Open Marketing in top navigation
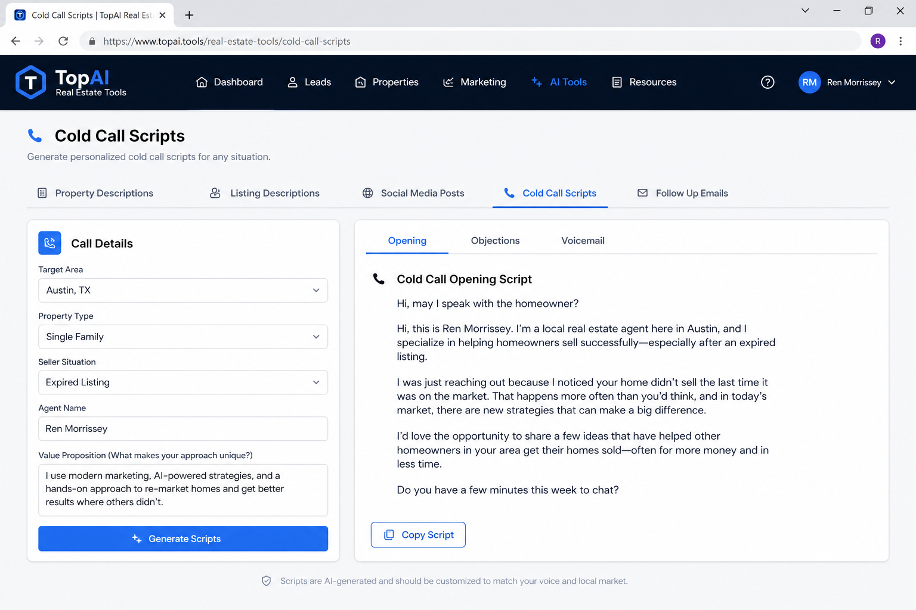The height and width of the screenshot is (610, 916). tap(475, 82)
